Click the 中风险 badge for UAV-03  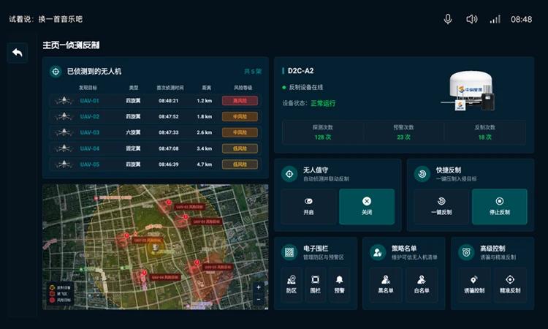point(240,132)
